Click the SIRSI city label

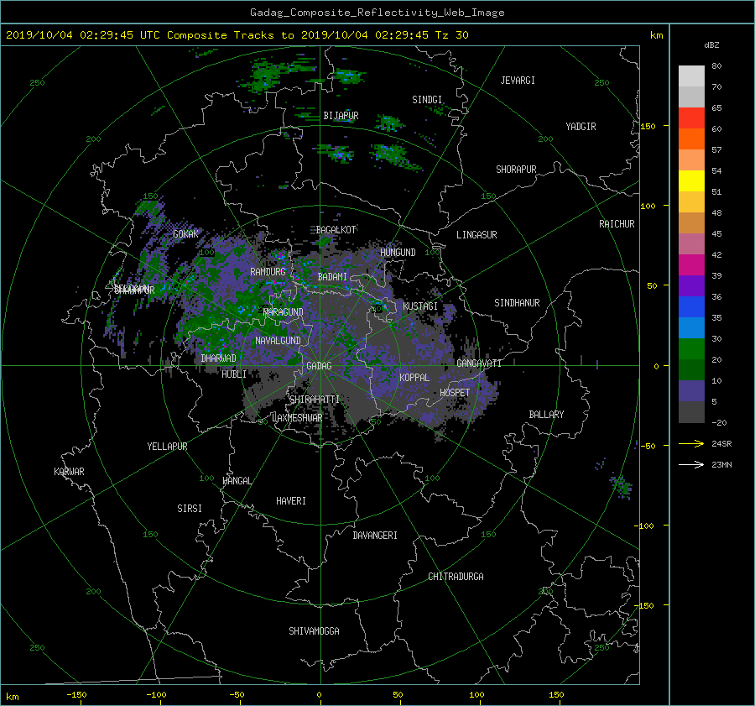[x=190, y=509]
